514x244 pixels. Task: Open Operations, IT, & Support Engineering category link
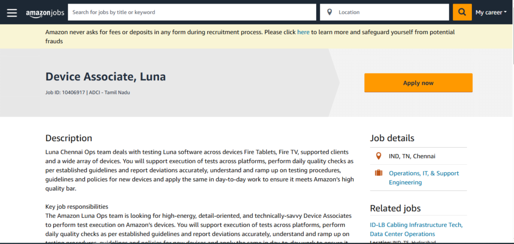click(x=424, y=178)
